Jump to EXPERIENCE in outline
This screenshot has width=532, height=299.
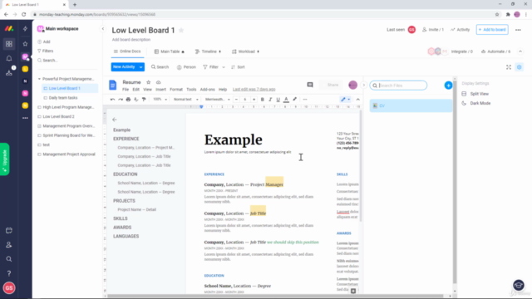coord(126,139)
